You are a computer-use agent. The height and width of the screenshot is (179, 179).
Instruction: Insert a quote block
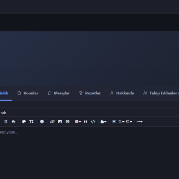(x=86, y=122)
